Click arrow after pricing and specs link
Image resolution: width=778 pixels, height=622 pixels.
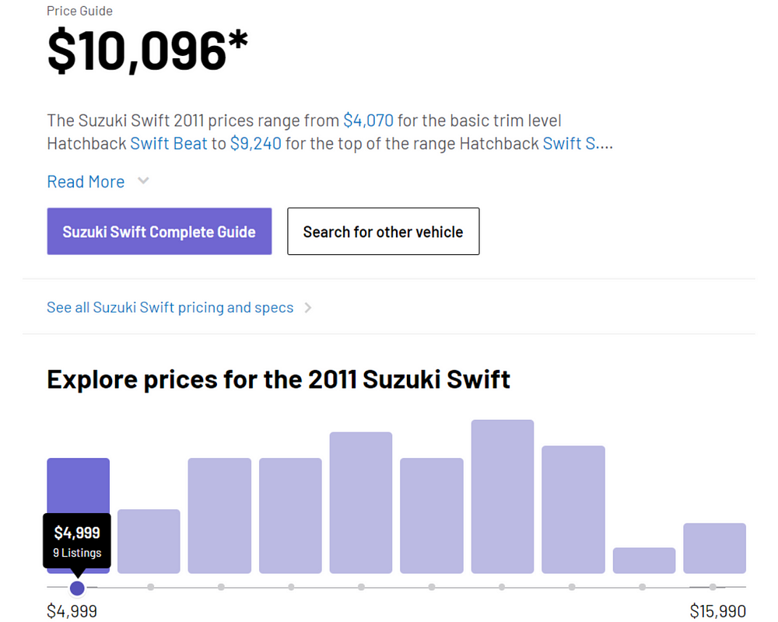[x=307, y=308]
